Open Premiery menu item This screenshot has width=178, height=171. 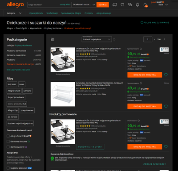click(89, 13)
